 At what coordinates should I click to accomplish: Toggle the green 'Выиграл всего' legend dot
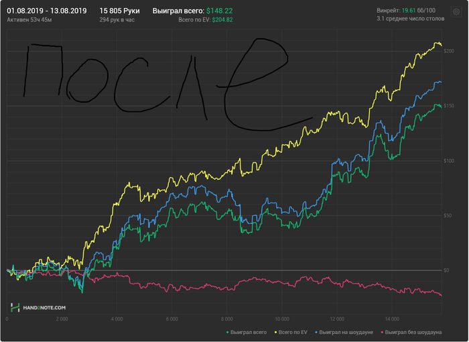(x=228, y=332)
